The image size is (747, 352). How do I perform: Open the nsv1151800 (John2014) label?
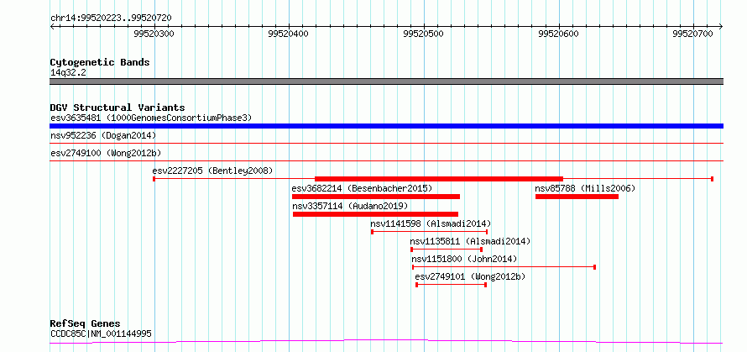pos(464,259)
